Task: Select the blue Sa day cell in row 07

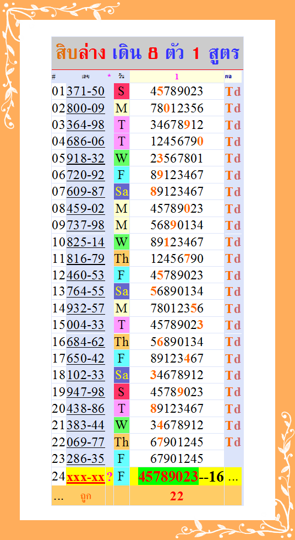Action: (x=122, y=192)
